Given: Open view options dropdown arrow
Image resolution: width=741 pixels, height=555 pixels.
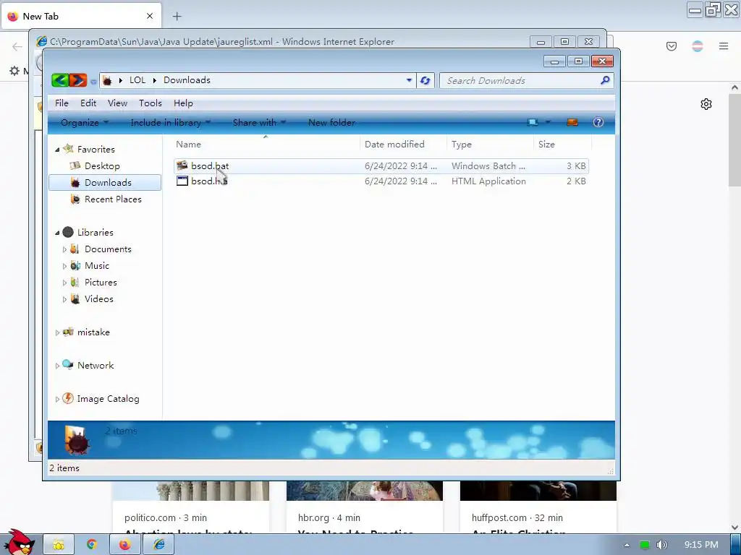Looking at the screenshot, I should [548, 123].
